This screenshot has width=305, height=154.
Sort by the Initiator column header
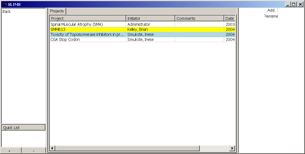click(150, 18)
